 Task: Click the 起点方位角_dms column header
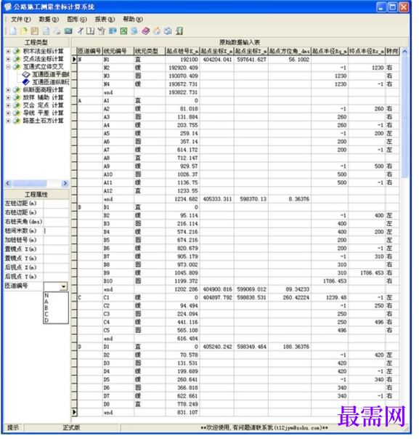tap(290, 51)
